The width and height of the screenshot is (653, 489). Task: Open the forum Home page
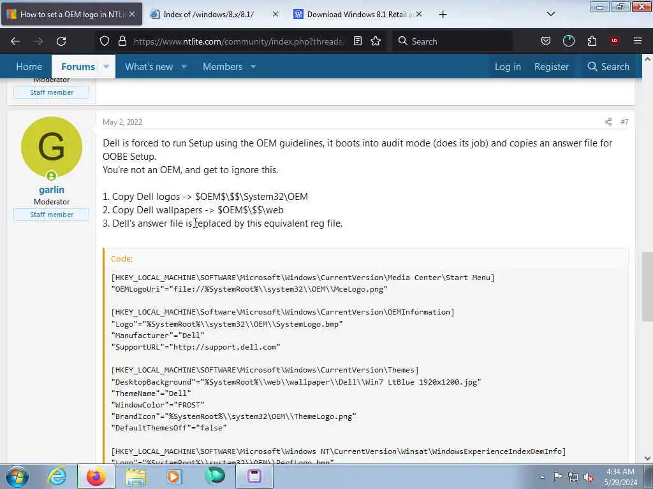(29, 66)
